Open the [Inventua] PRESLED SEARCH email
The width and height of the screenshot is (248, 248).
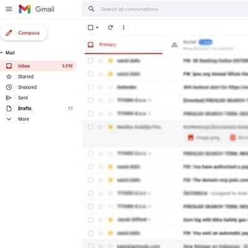point(216,100)
